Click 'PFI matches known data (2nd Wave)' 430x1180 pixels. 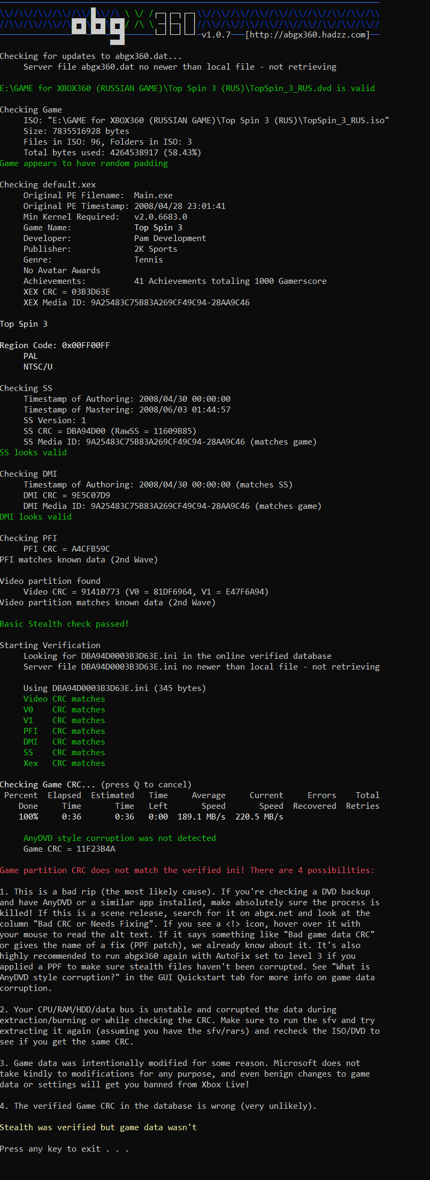(x=79, y=560)
